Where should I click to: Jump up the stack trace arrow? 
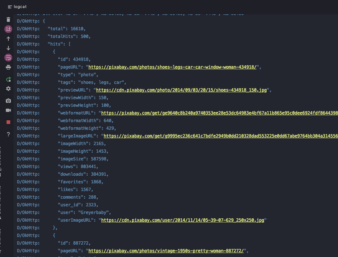coord(8,39)
